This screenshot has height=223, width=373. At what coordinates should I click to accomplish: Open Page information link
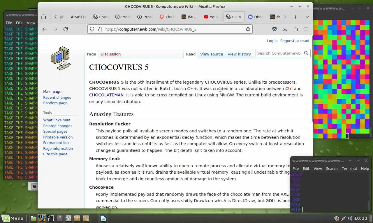point(58,148)
